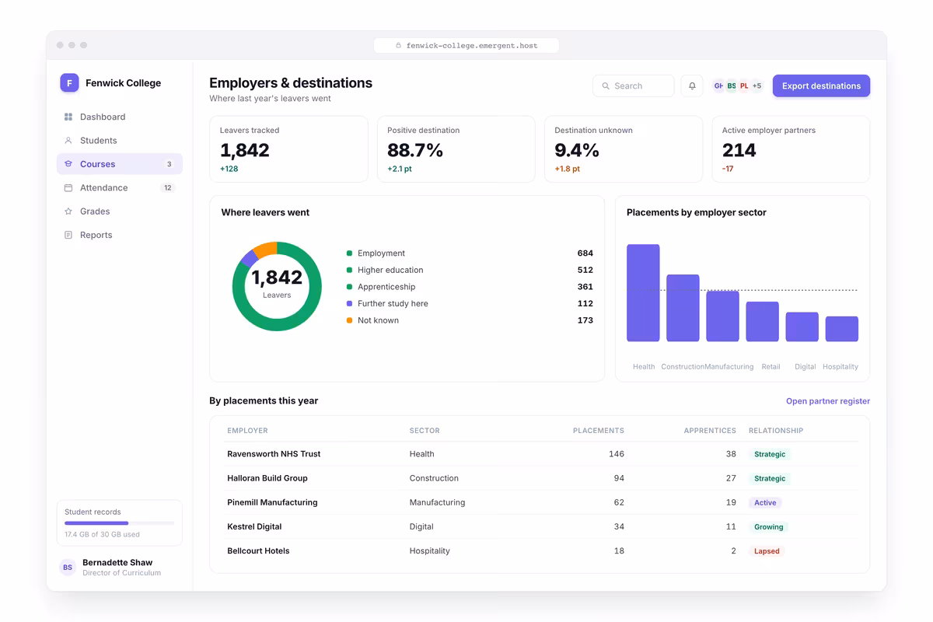Screen dimensions: 933x622
Task: Click the Hospitality bar in chart
Action: (841, 329)
